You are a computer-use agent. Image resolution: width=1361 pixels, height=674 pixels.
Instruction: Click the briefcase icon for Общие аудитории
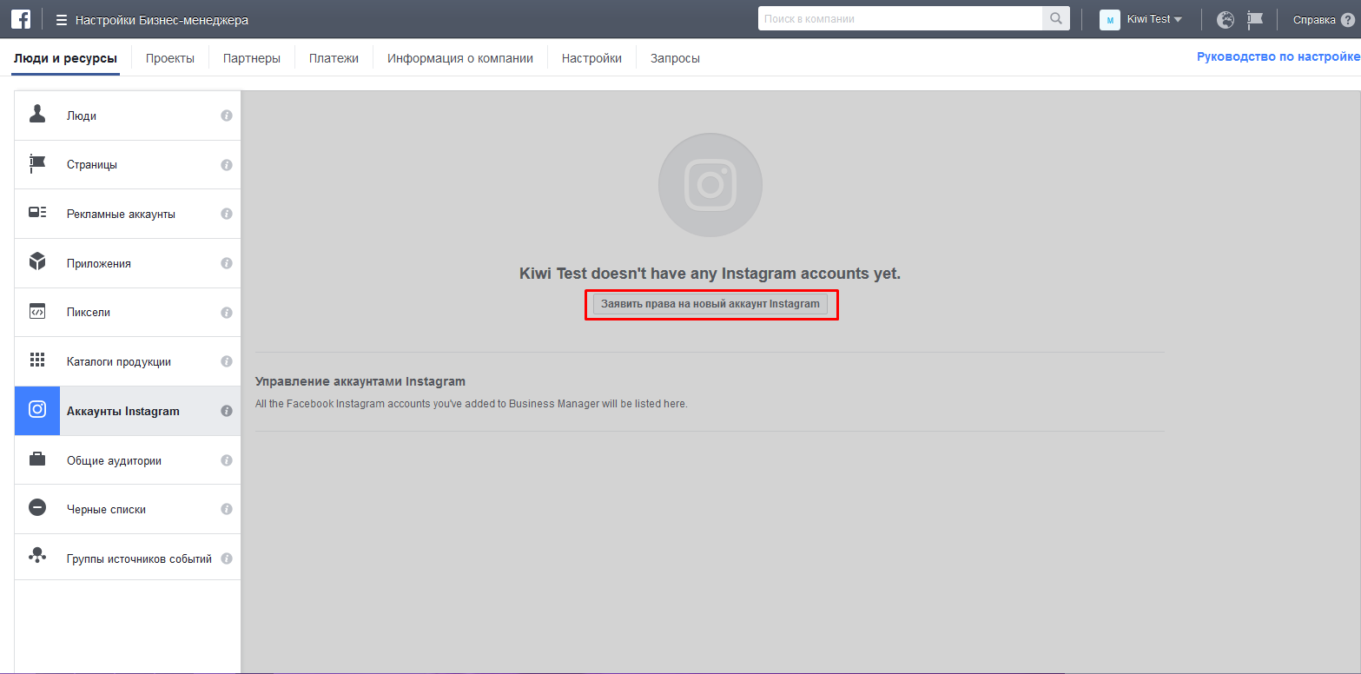tap(37, 459)
